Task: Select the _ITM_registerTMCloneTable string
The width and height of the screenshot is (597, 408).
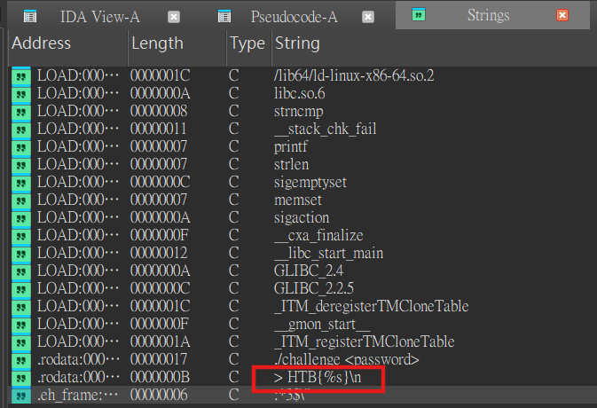Action: click(x=364, y=341)
